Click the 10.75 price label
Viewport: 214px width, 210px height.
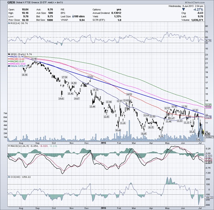[151, 127]
